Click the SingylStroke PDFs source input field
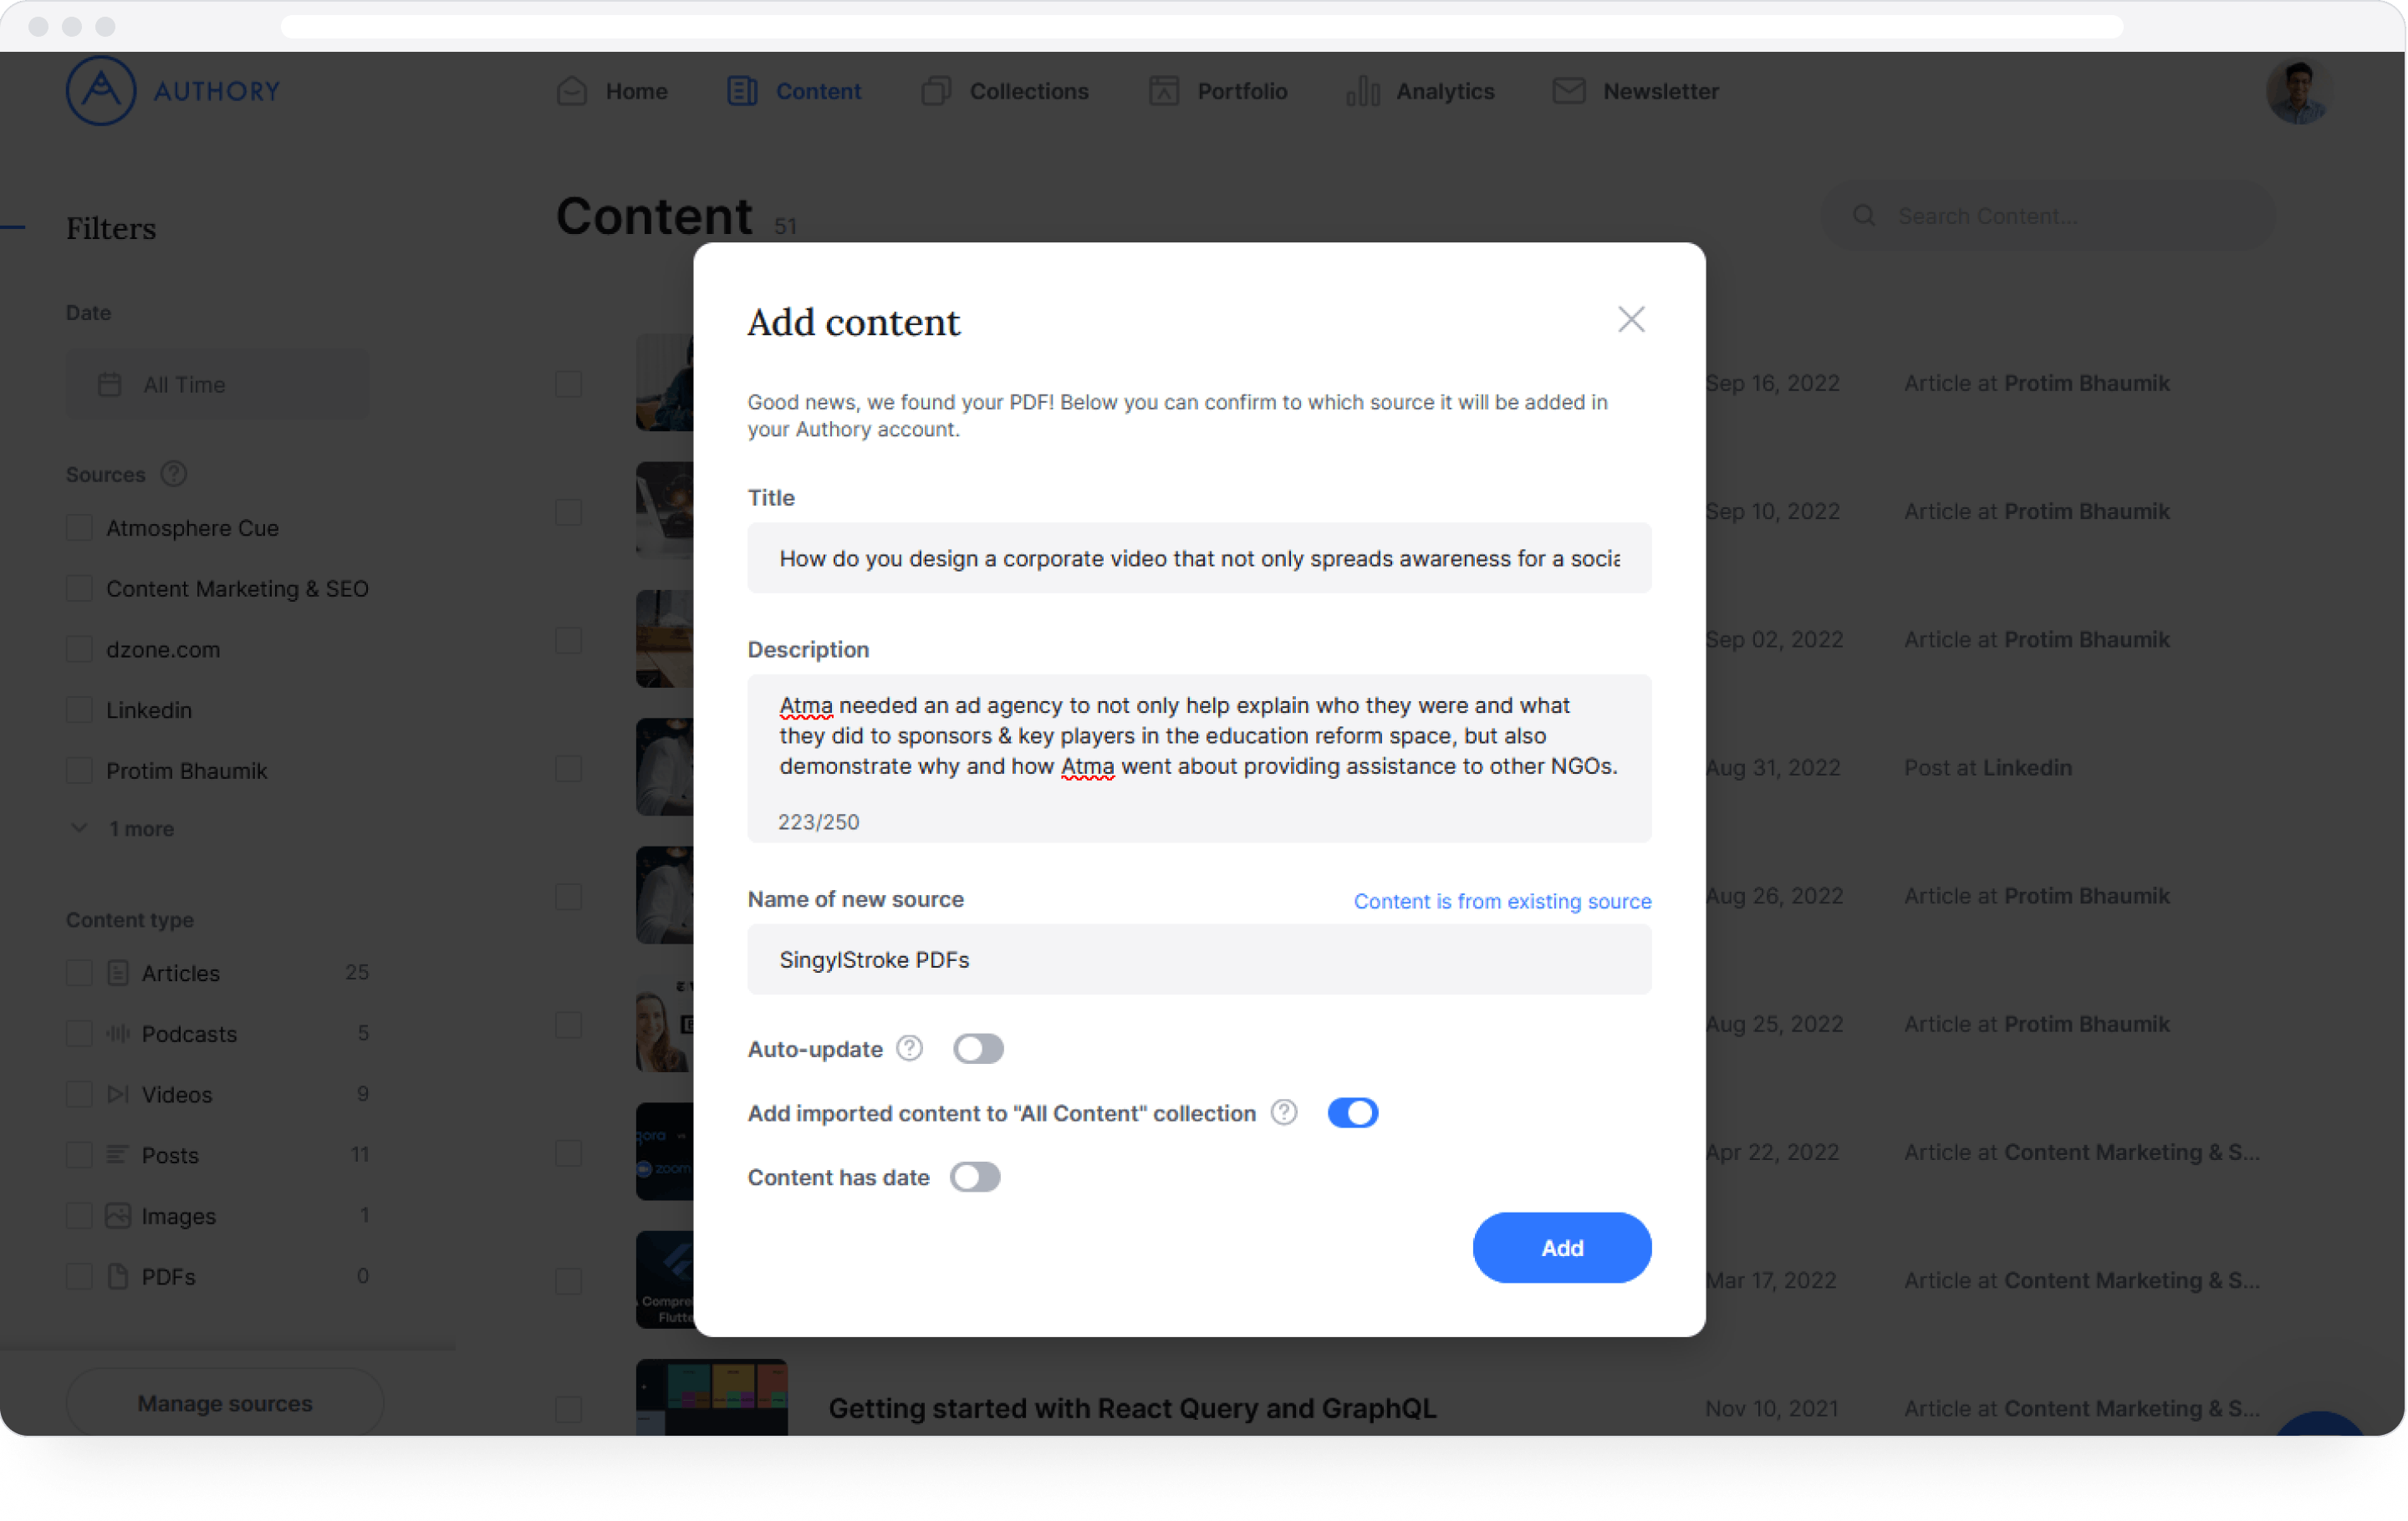The image size is (2408, 1521). [1199, 959]
